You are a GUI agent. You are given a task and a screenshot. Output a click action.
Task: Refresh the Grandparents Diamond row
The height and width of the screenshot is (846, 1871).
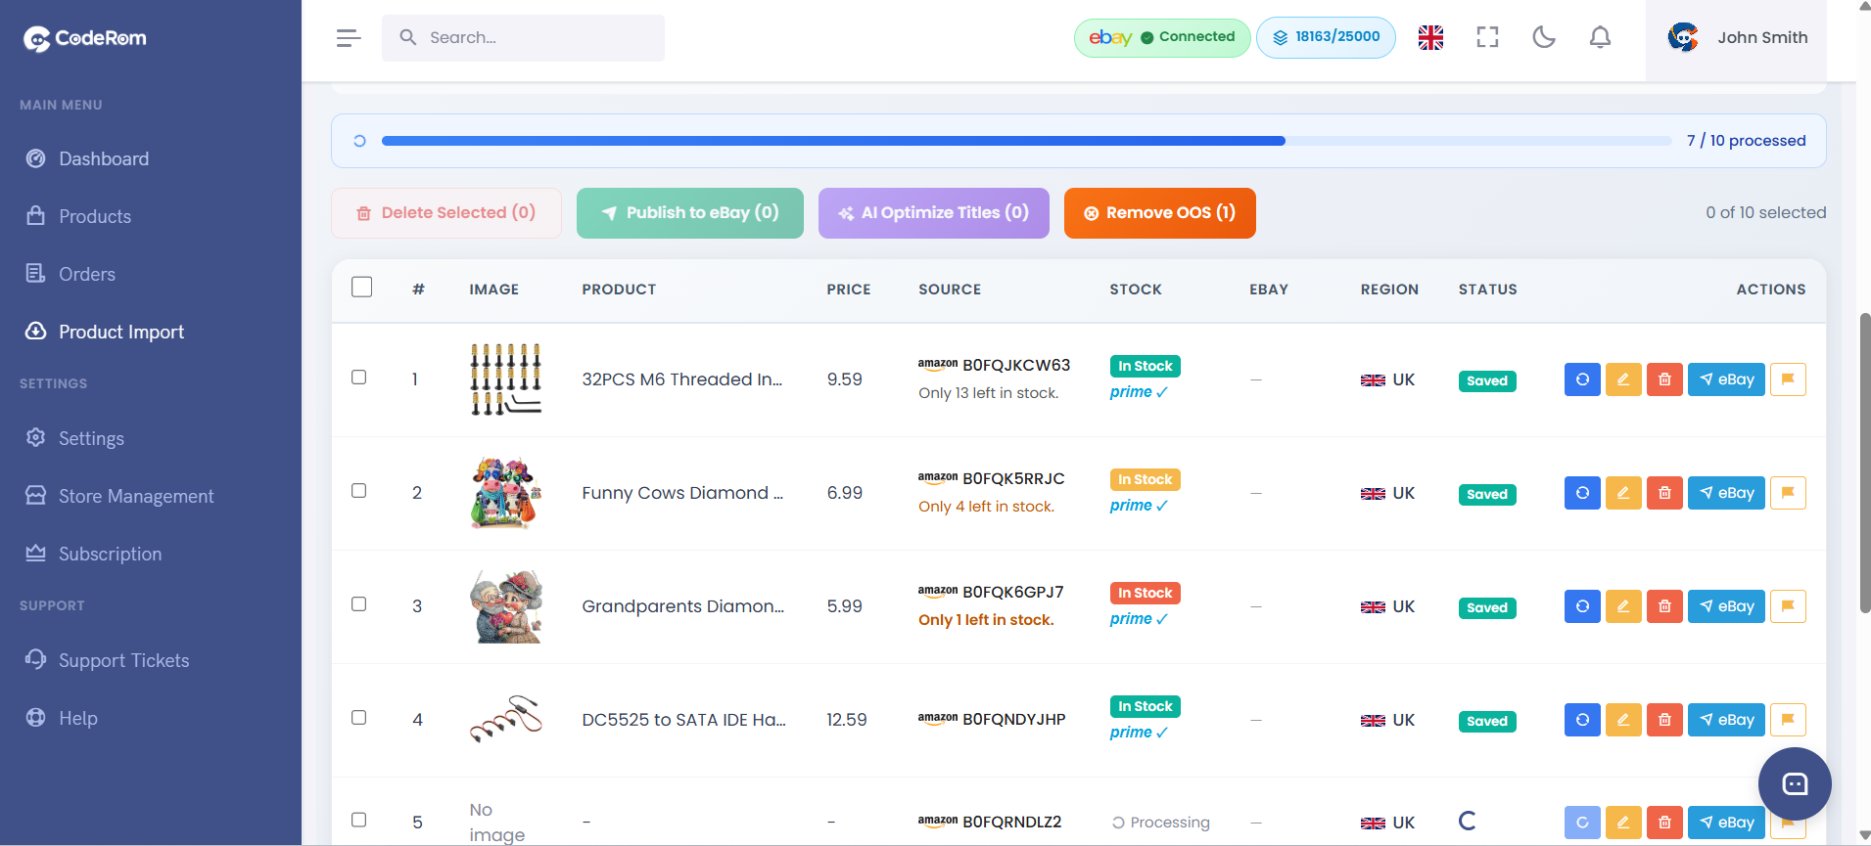point(1582,606)
